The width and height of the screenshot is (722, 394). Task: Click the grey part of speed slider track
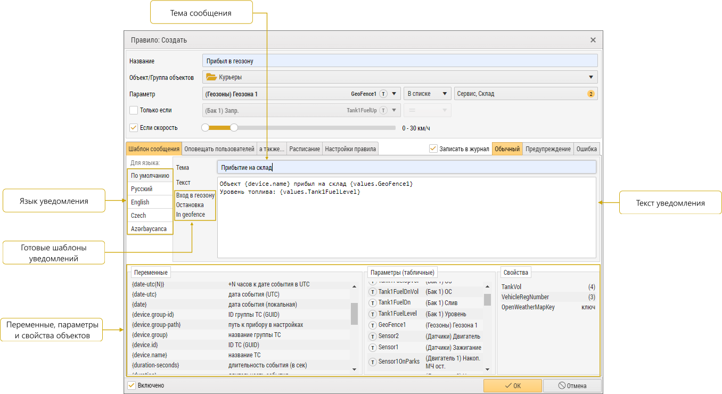point(316,128)
